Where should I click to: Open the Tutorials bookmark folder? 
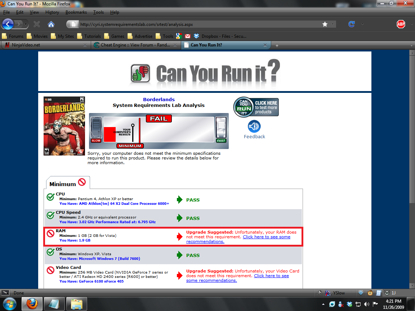point(89,36)
